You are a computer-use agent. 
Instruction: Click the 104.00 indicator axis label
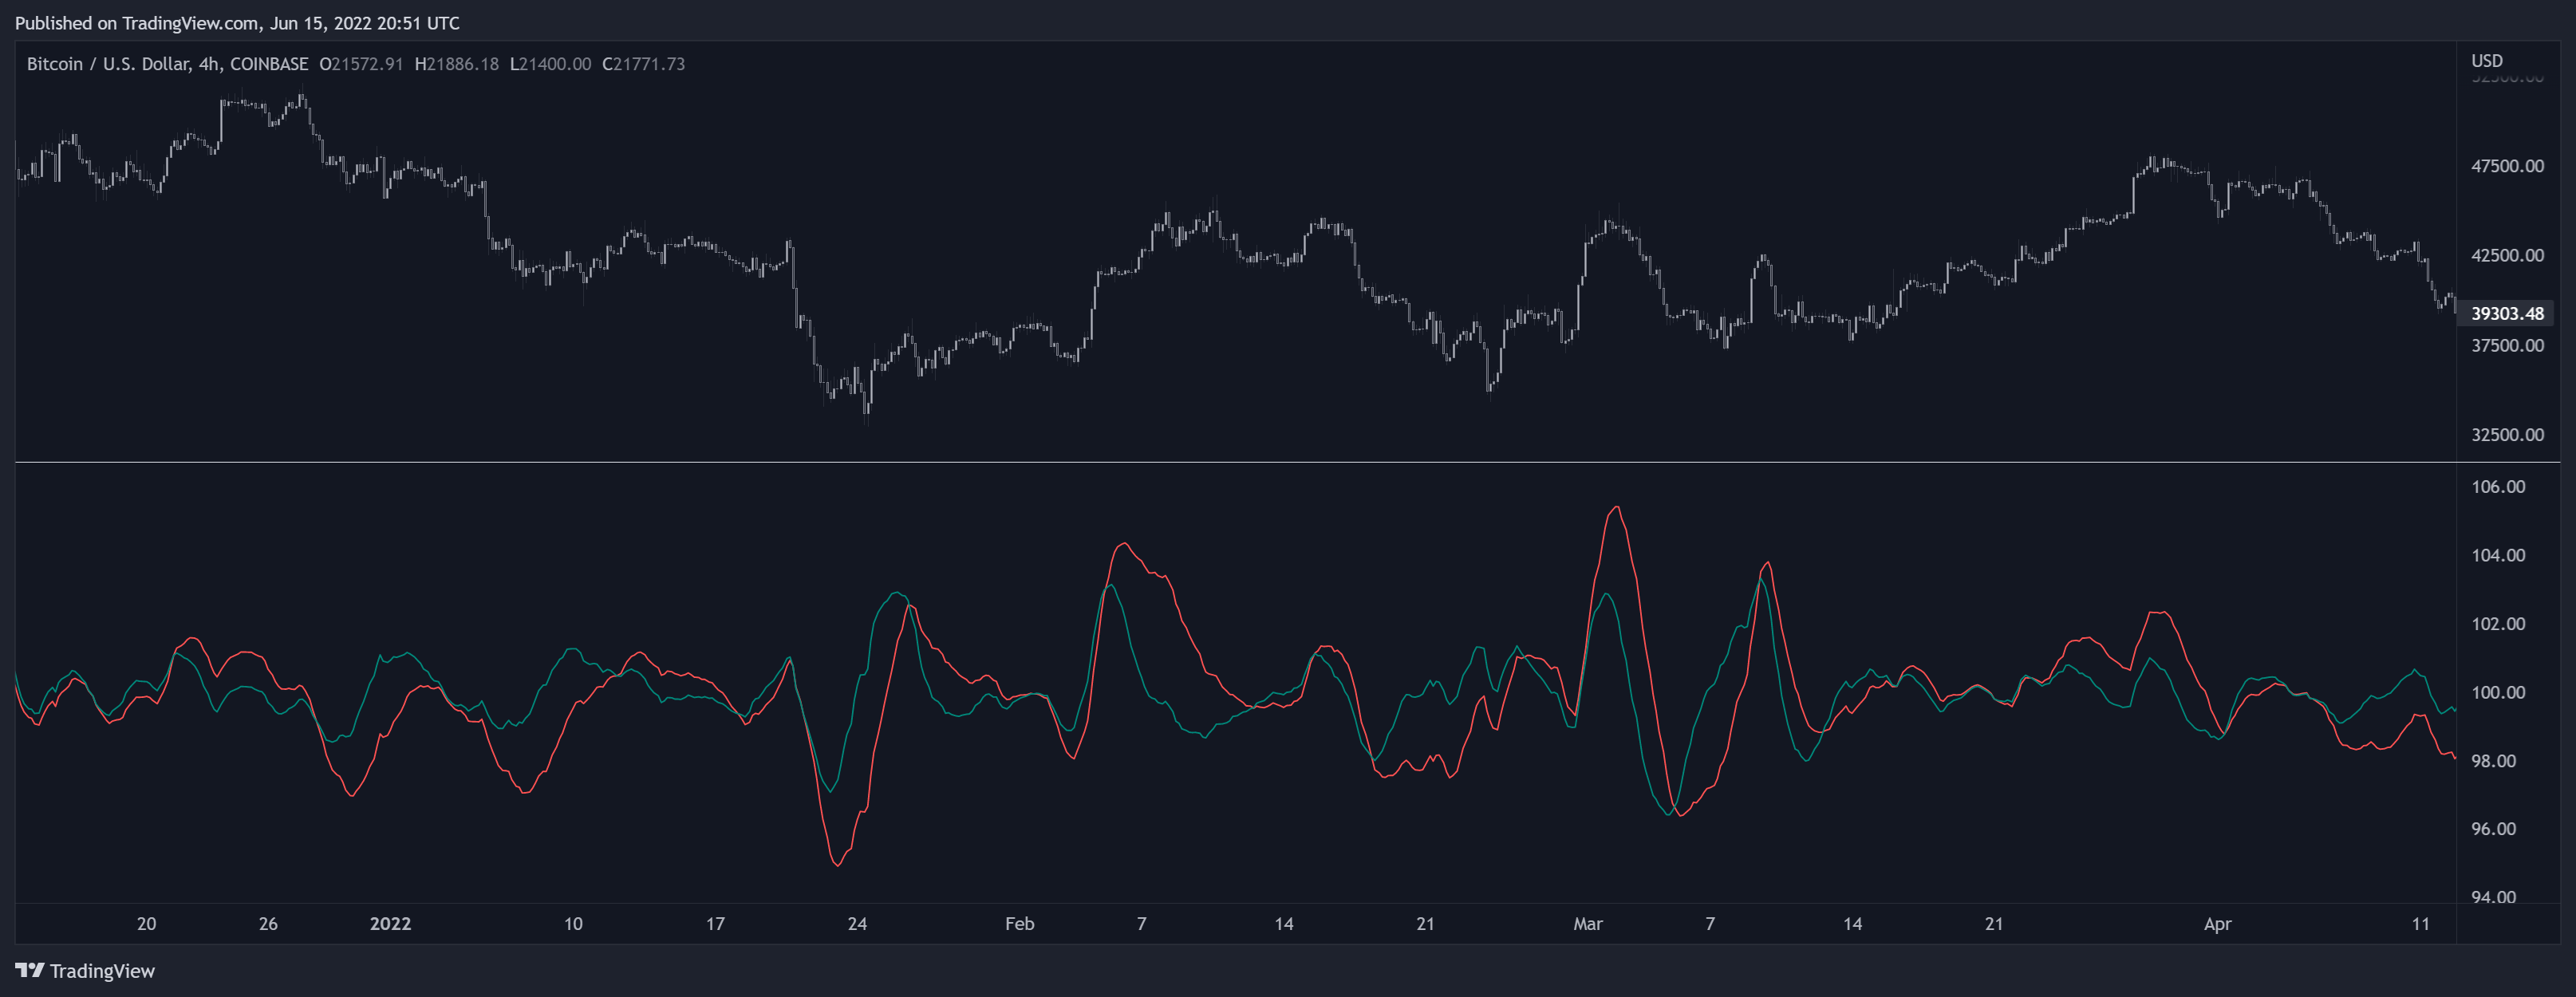tap(2498, 555)
